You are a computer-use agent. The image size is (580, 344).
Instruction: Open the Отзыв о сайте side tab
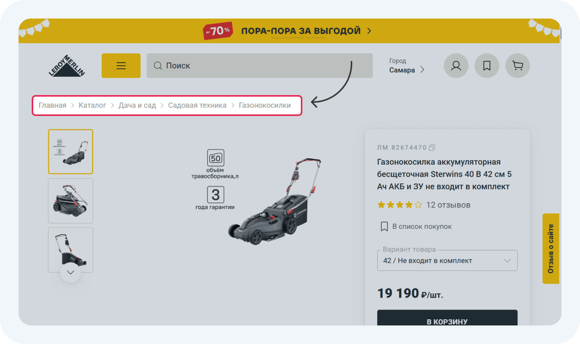point(551,249)
